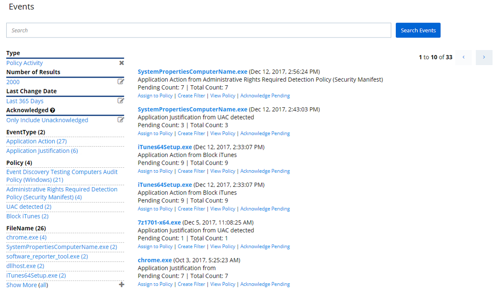Filter by dllhost.exe (2) file name
Screen dimensions: 497x290
pos(25,266)
